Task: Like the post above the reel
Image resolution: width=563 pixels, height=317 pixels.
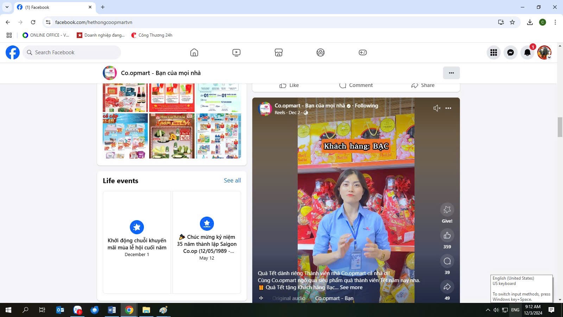Action: pyautogui.click(x=289, y=85)
